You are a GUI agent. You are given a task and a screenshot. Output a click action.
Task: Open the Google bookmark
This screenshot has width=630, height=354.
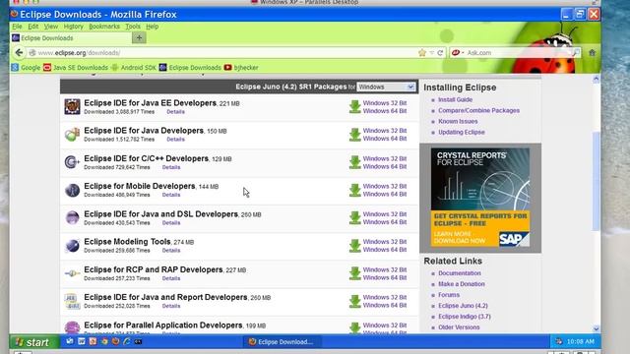[x=26, y=68]
